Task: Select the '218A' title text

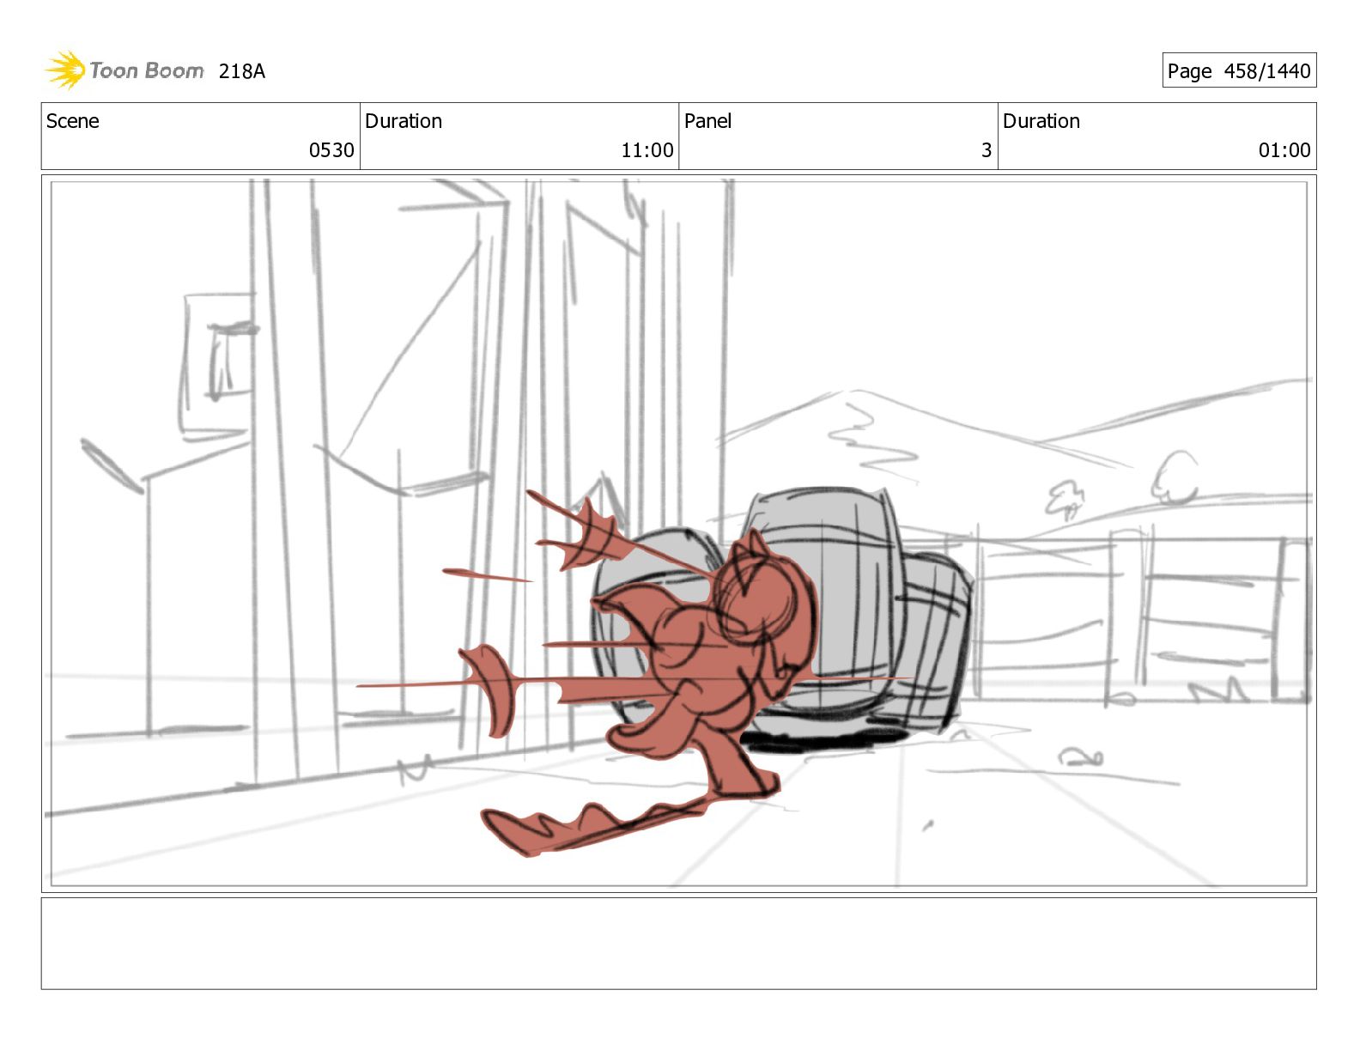Action: (242, 71)
